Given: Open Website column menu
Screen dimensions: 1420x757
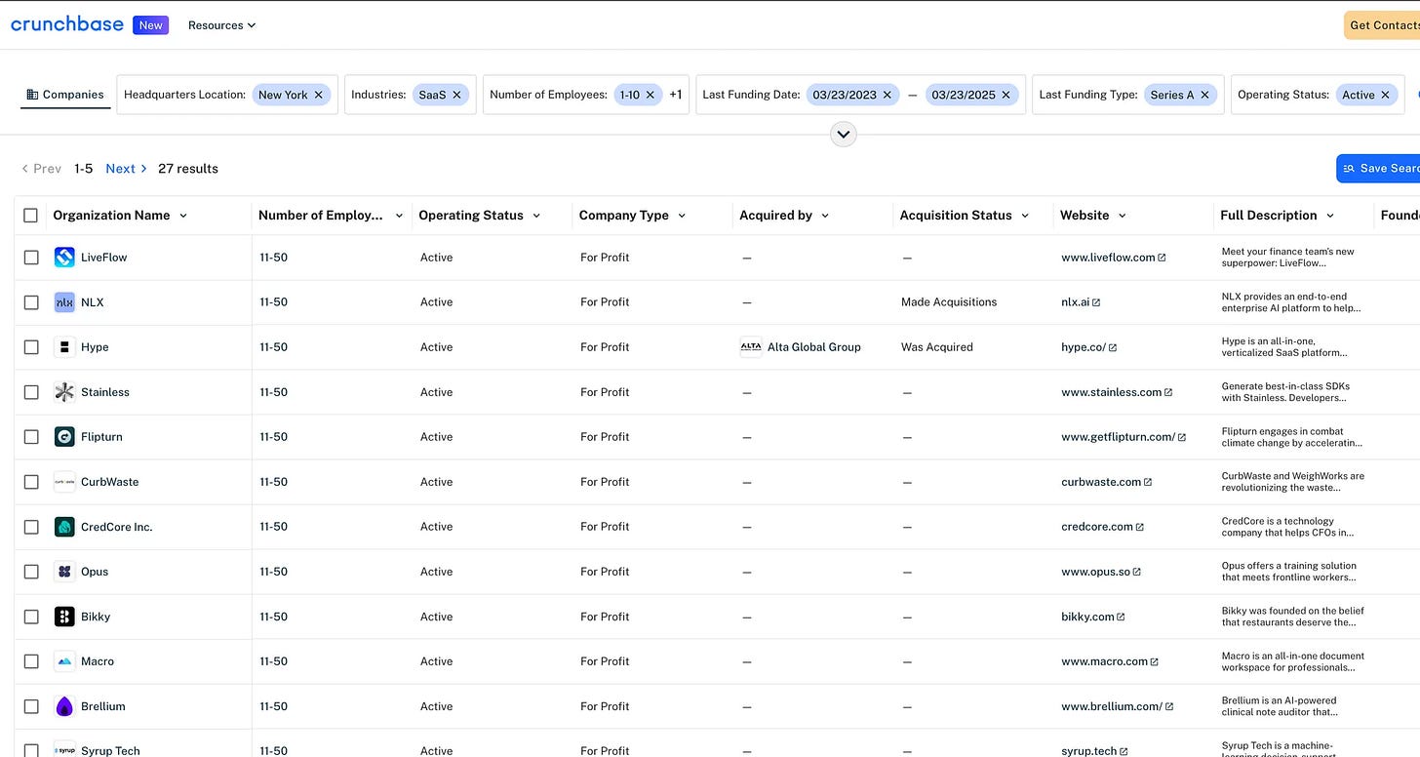Looking at the screenshot, I should coord(1123,216).
